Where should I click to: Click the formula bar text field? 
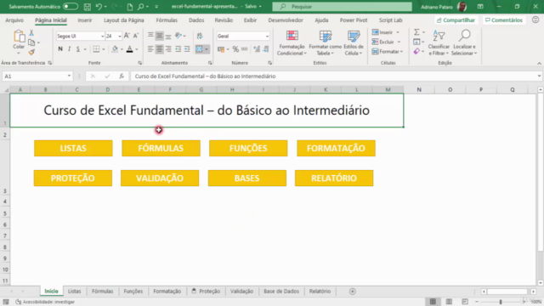335,76
